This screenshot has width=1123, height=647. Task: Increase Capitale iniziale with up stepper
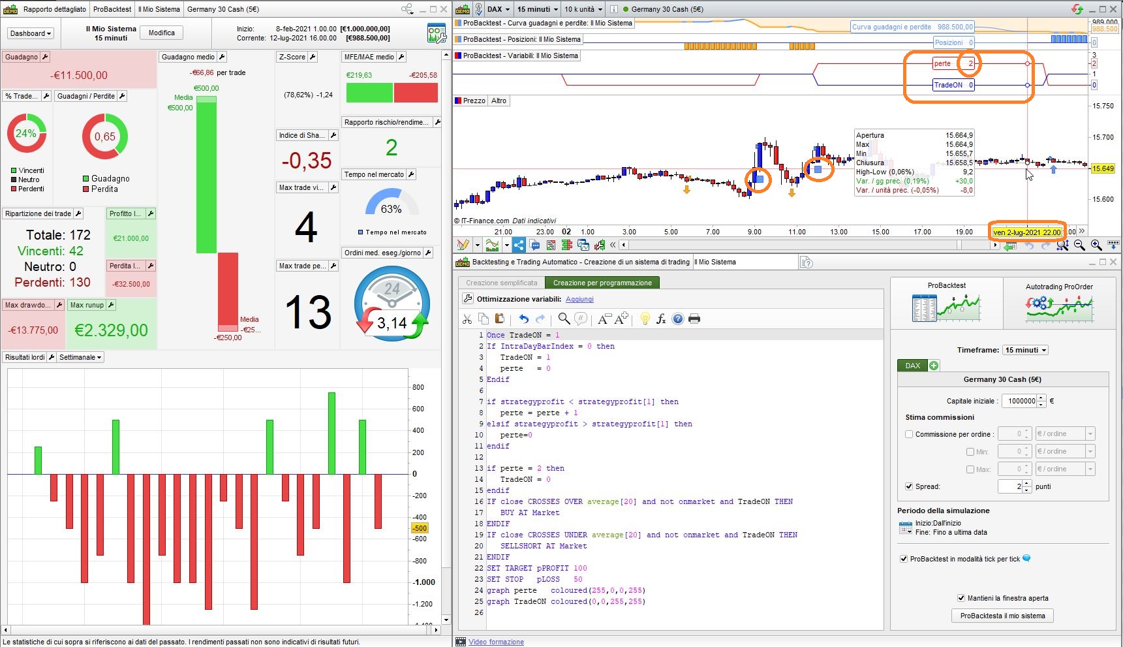(1041, 398)
